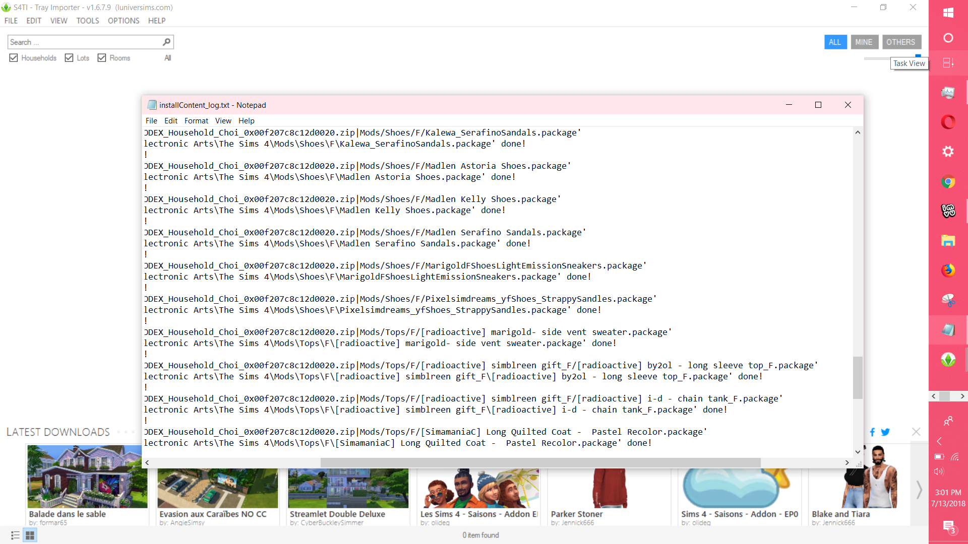Open S4TI OPTIONS menu

(x=124, y=21)
